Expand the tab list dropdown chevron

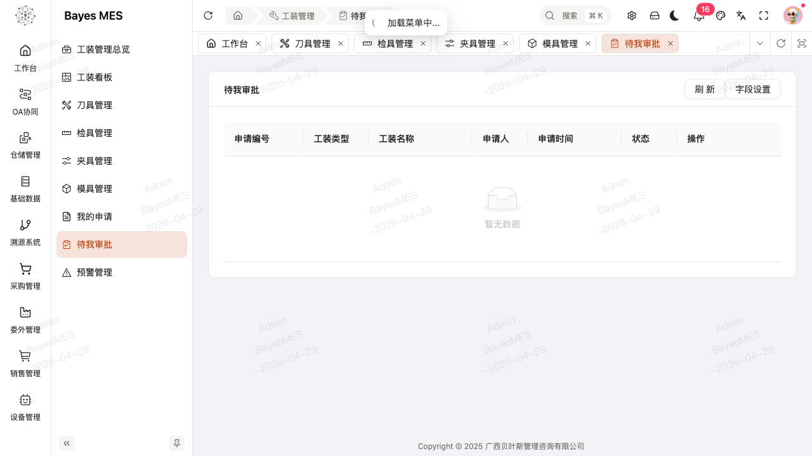pos(760,44)
